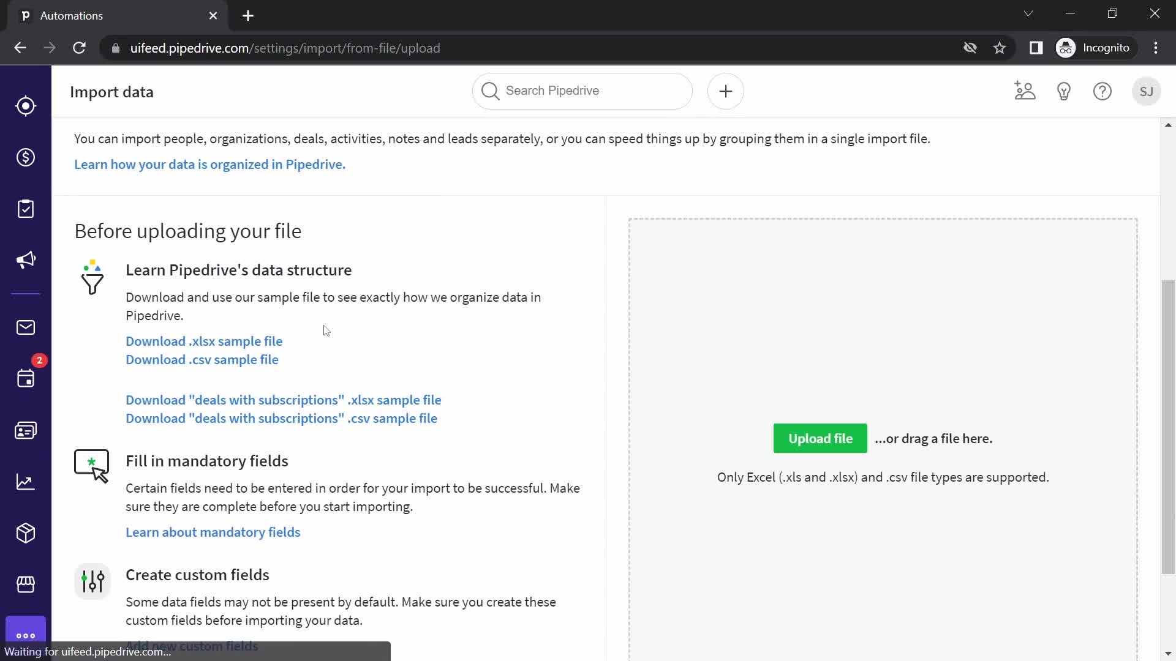Download the .csv sample file

tap(202, 360)
